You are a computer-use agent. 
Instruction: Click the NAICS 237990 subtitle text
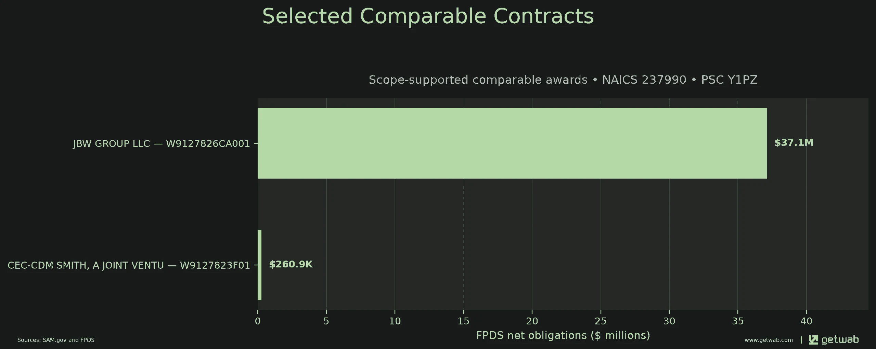pyautogui.click(x=644, y=80)
